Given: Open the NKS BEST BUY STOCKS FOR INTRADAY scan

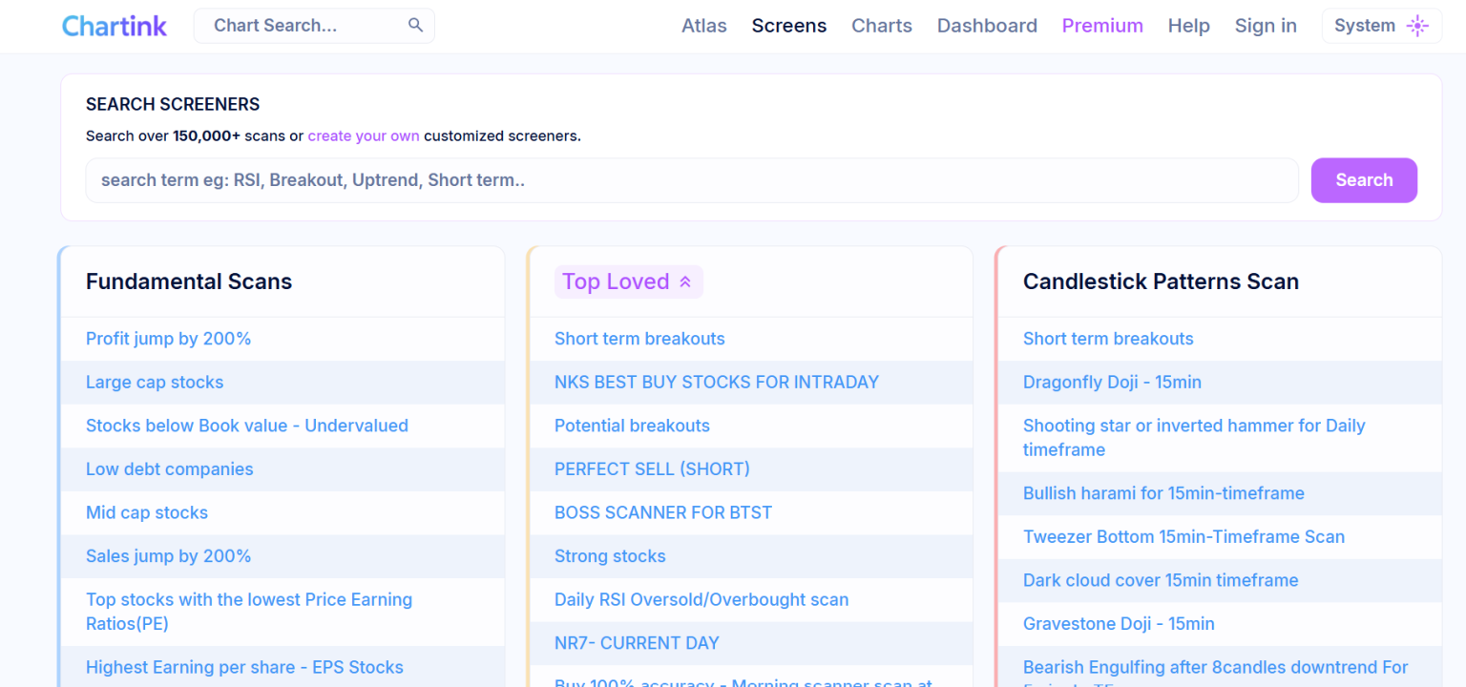Looking at the screenshot, I should (x=717, y=382).
